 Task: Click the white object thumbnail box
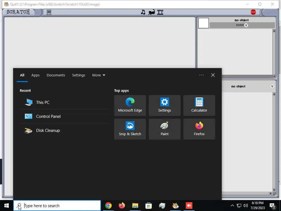(x=203, y=23)
